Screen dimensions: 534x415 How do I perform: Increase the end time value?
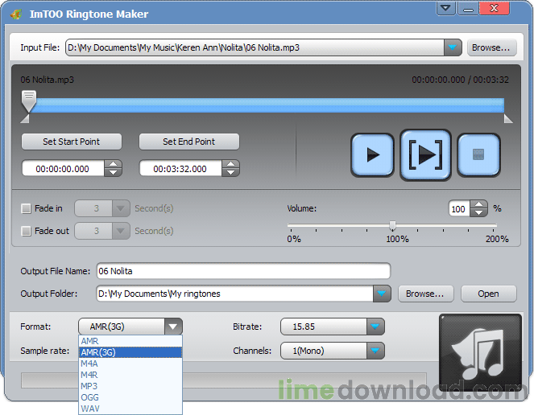pyautogui.click(x=230, y=164)
